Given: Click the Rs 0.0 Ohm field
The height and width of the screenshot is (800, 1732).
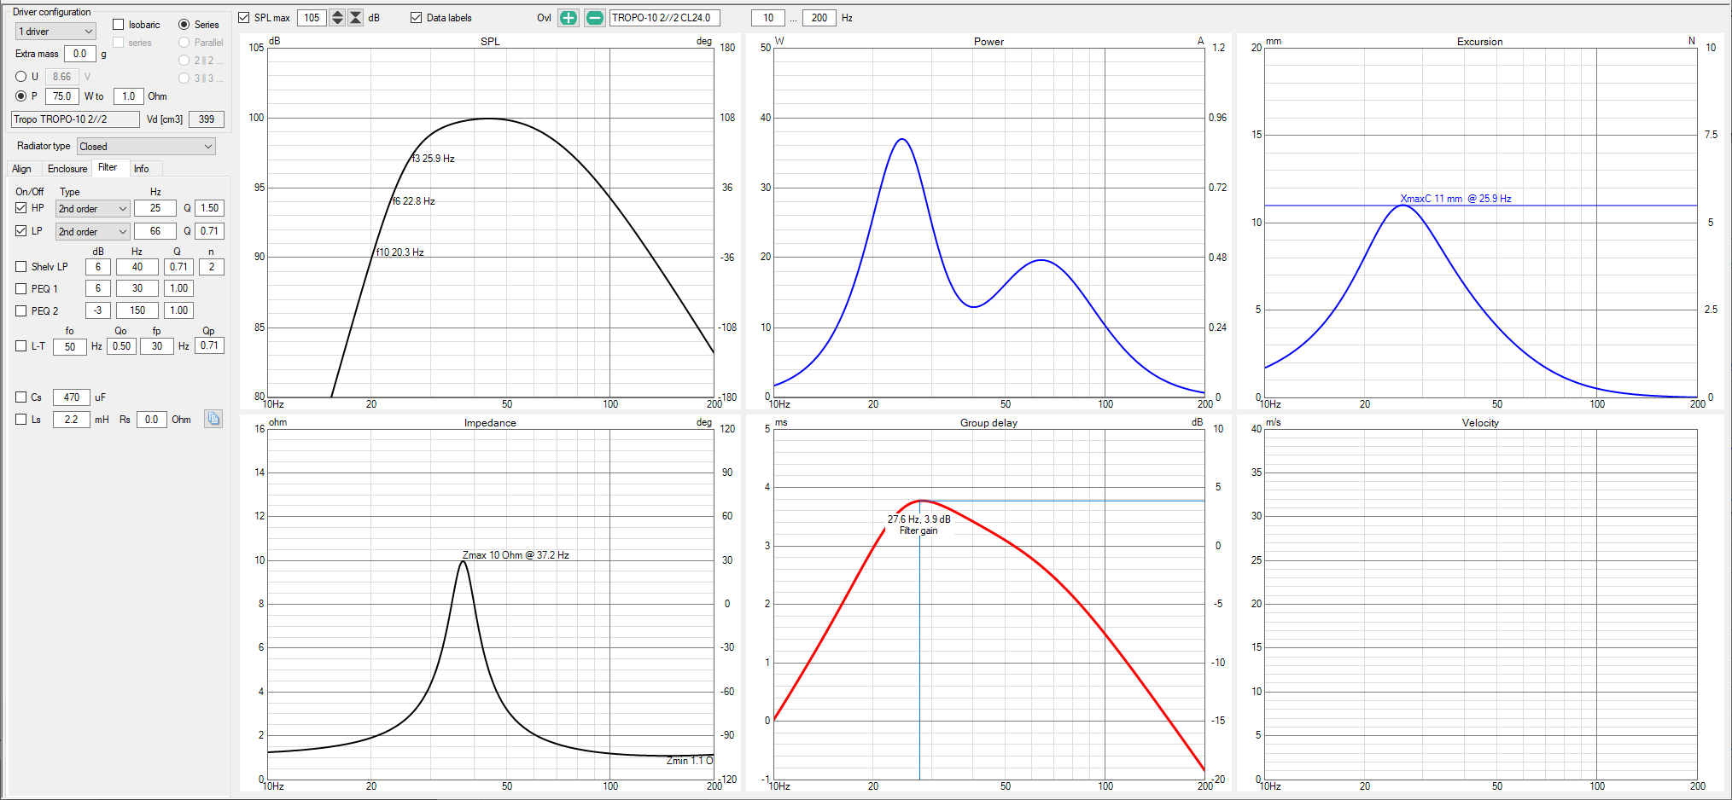Looking at the screenshot, I should click(x=152, y=420).
